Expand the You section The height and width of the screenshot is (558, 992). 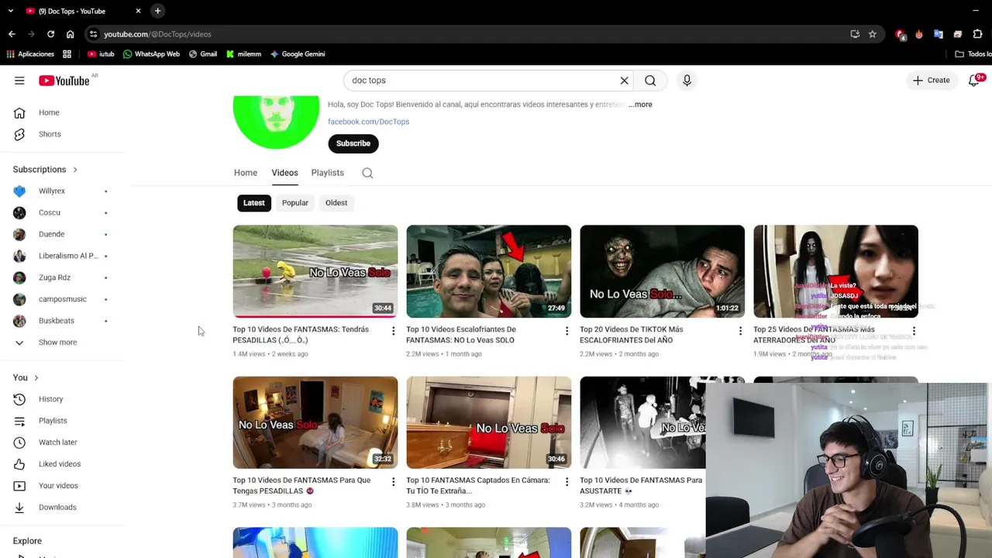tap(26, 377)
